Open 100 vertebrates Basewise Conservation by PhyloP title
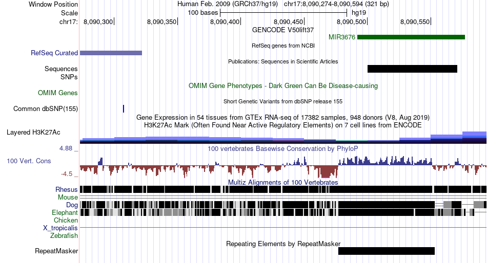Viewport: 487px width, 263px height. (283, 149)
